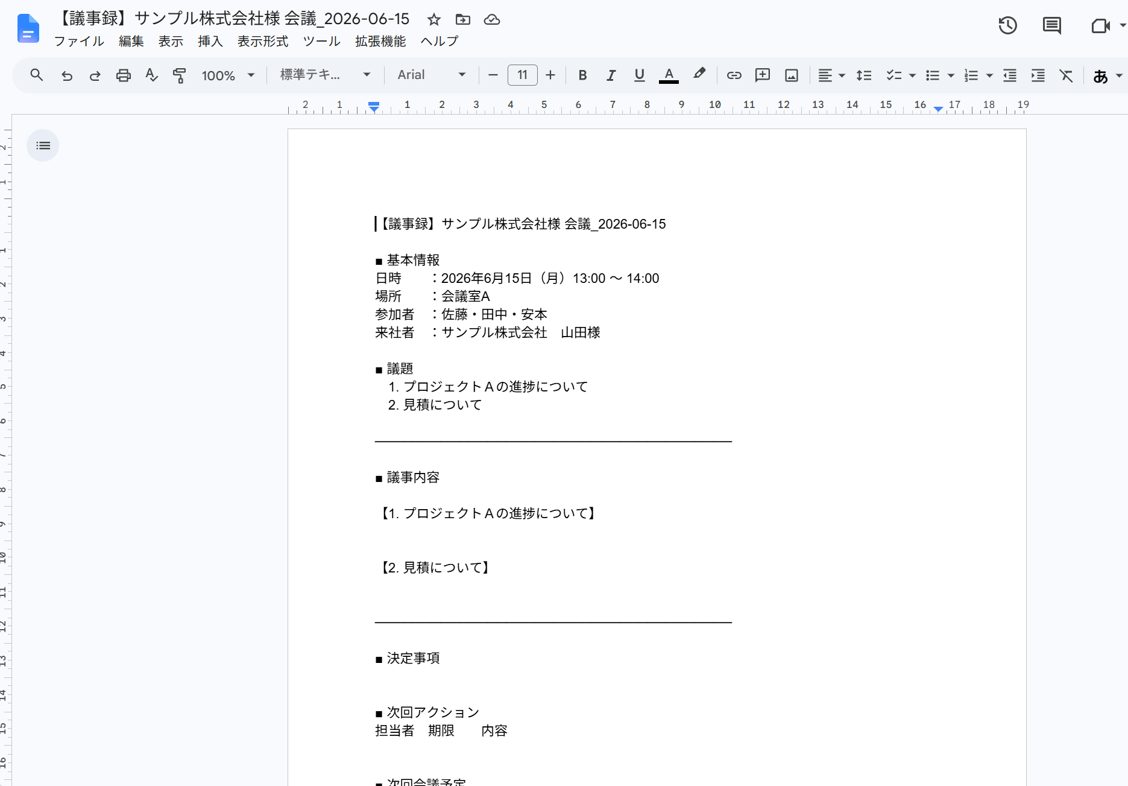Show document outline panel

pos(43,145)
